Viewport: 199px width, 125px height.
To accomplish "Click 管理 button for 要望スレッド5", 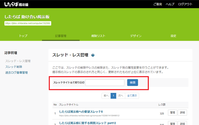I will coord(172,113).
